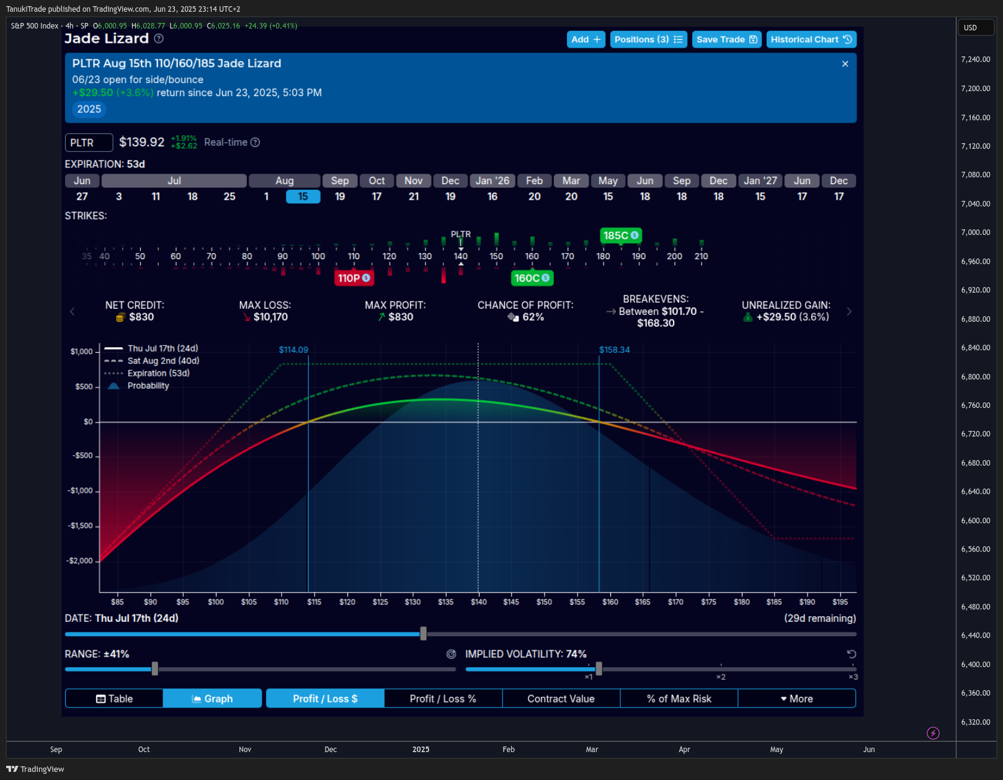Reset implied volatility with the undo icon

851,654
